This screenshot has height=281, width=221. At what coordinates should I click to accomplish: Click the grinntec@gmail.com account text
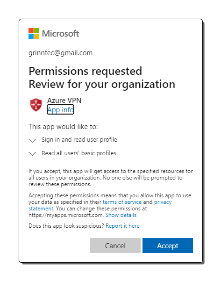(x=61, y=53)
